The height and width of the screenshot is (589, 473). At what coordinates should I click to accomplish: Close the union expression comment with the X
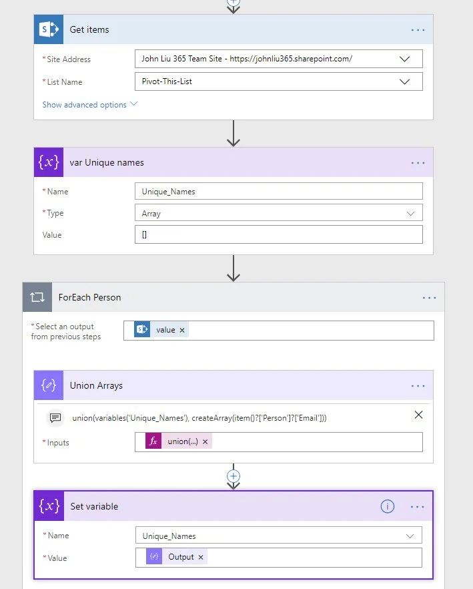point(418,415)
